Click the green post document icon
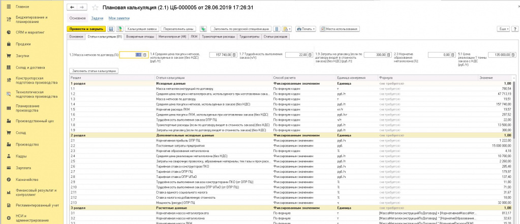 tap(120, 29)
